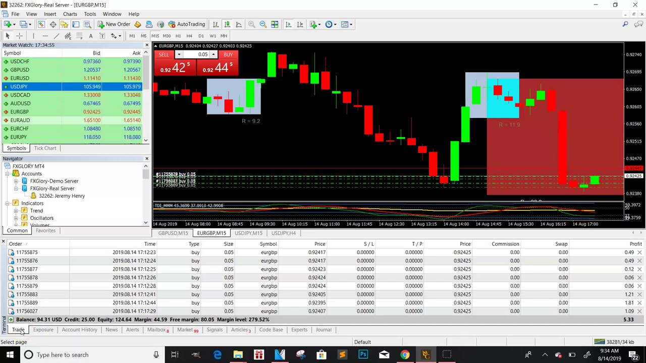Viewport: 646px width, 363px height.
Task: Select the horizontal line tool
Action: tap(45, 36)
